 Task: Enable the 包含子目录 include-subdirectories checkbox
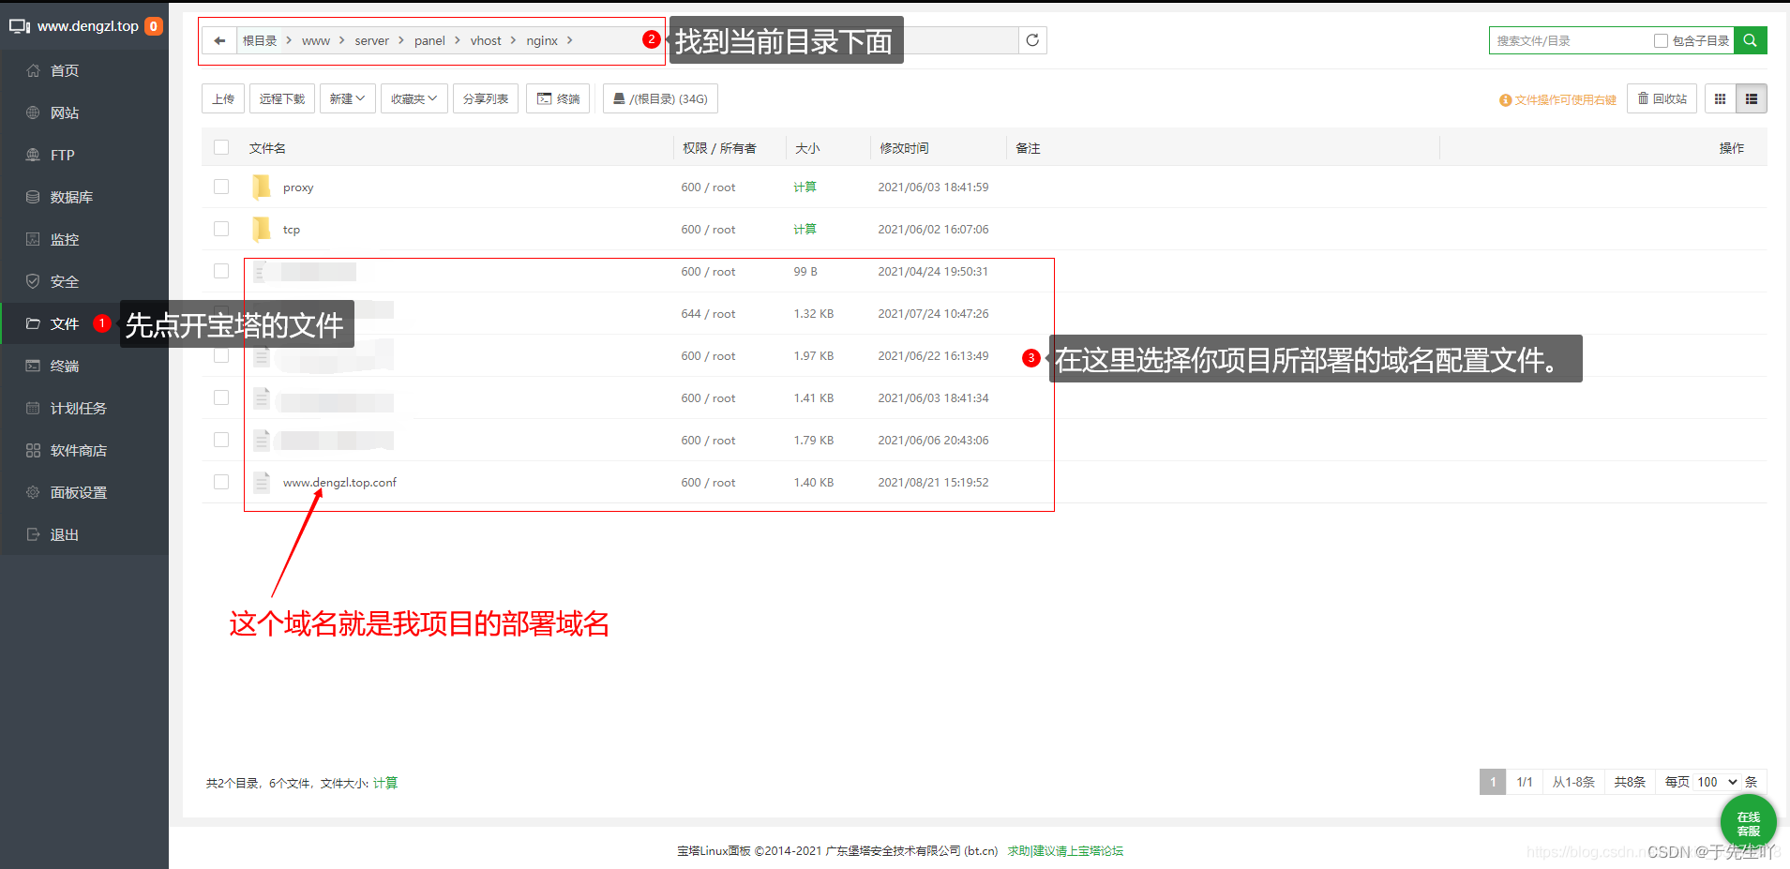tap(1661, 41)
